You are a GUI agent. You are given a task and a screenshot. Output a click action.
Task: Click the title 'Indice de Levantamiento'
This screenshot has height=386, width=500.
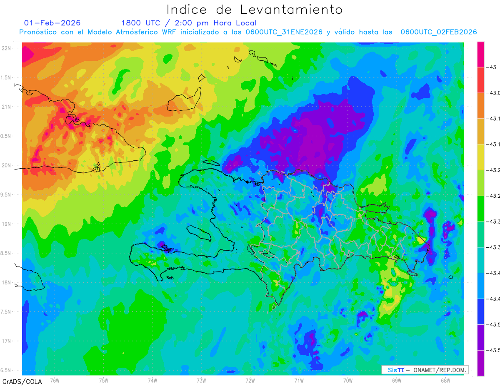click(x=255, y=9)
